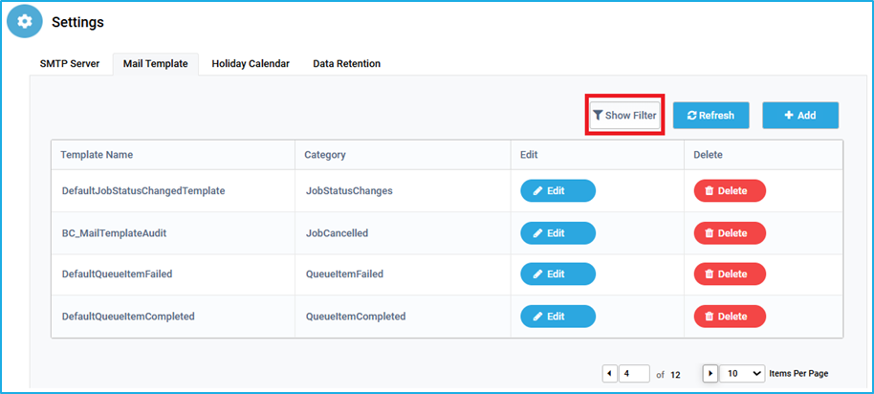Viewport: 874px width, 394px height.
Task: Delete the DefaultQueueItemFailed template
Action: (730, 274)
